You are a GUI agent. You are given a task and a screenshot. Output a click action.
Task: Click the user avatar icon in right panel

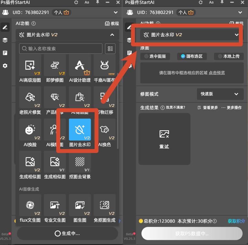tap(130, 12)
